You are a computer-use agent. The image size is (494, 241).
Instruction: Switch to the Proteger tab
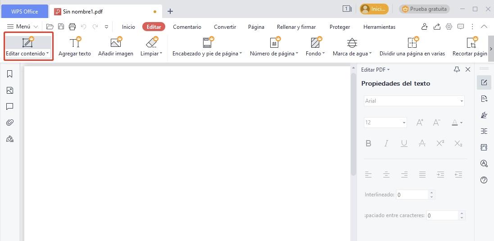pyautogui.click(x=340, y=27)
